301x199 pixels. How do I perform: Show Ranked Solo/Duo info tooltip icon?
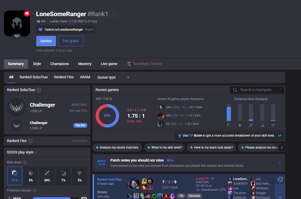tap(39, 90)
